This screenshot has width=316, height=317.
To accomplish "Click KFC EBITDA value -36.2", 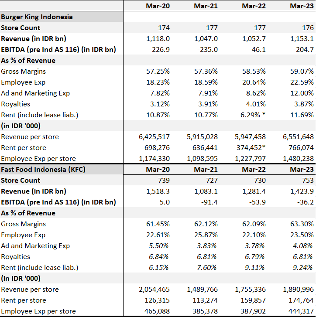I will click(305, 202).
